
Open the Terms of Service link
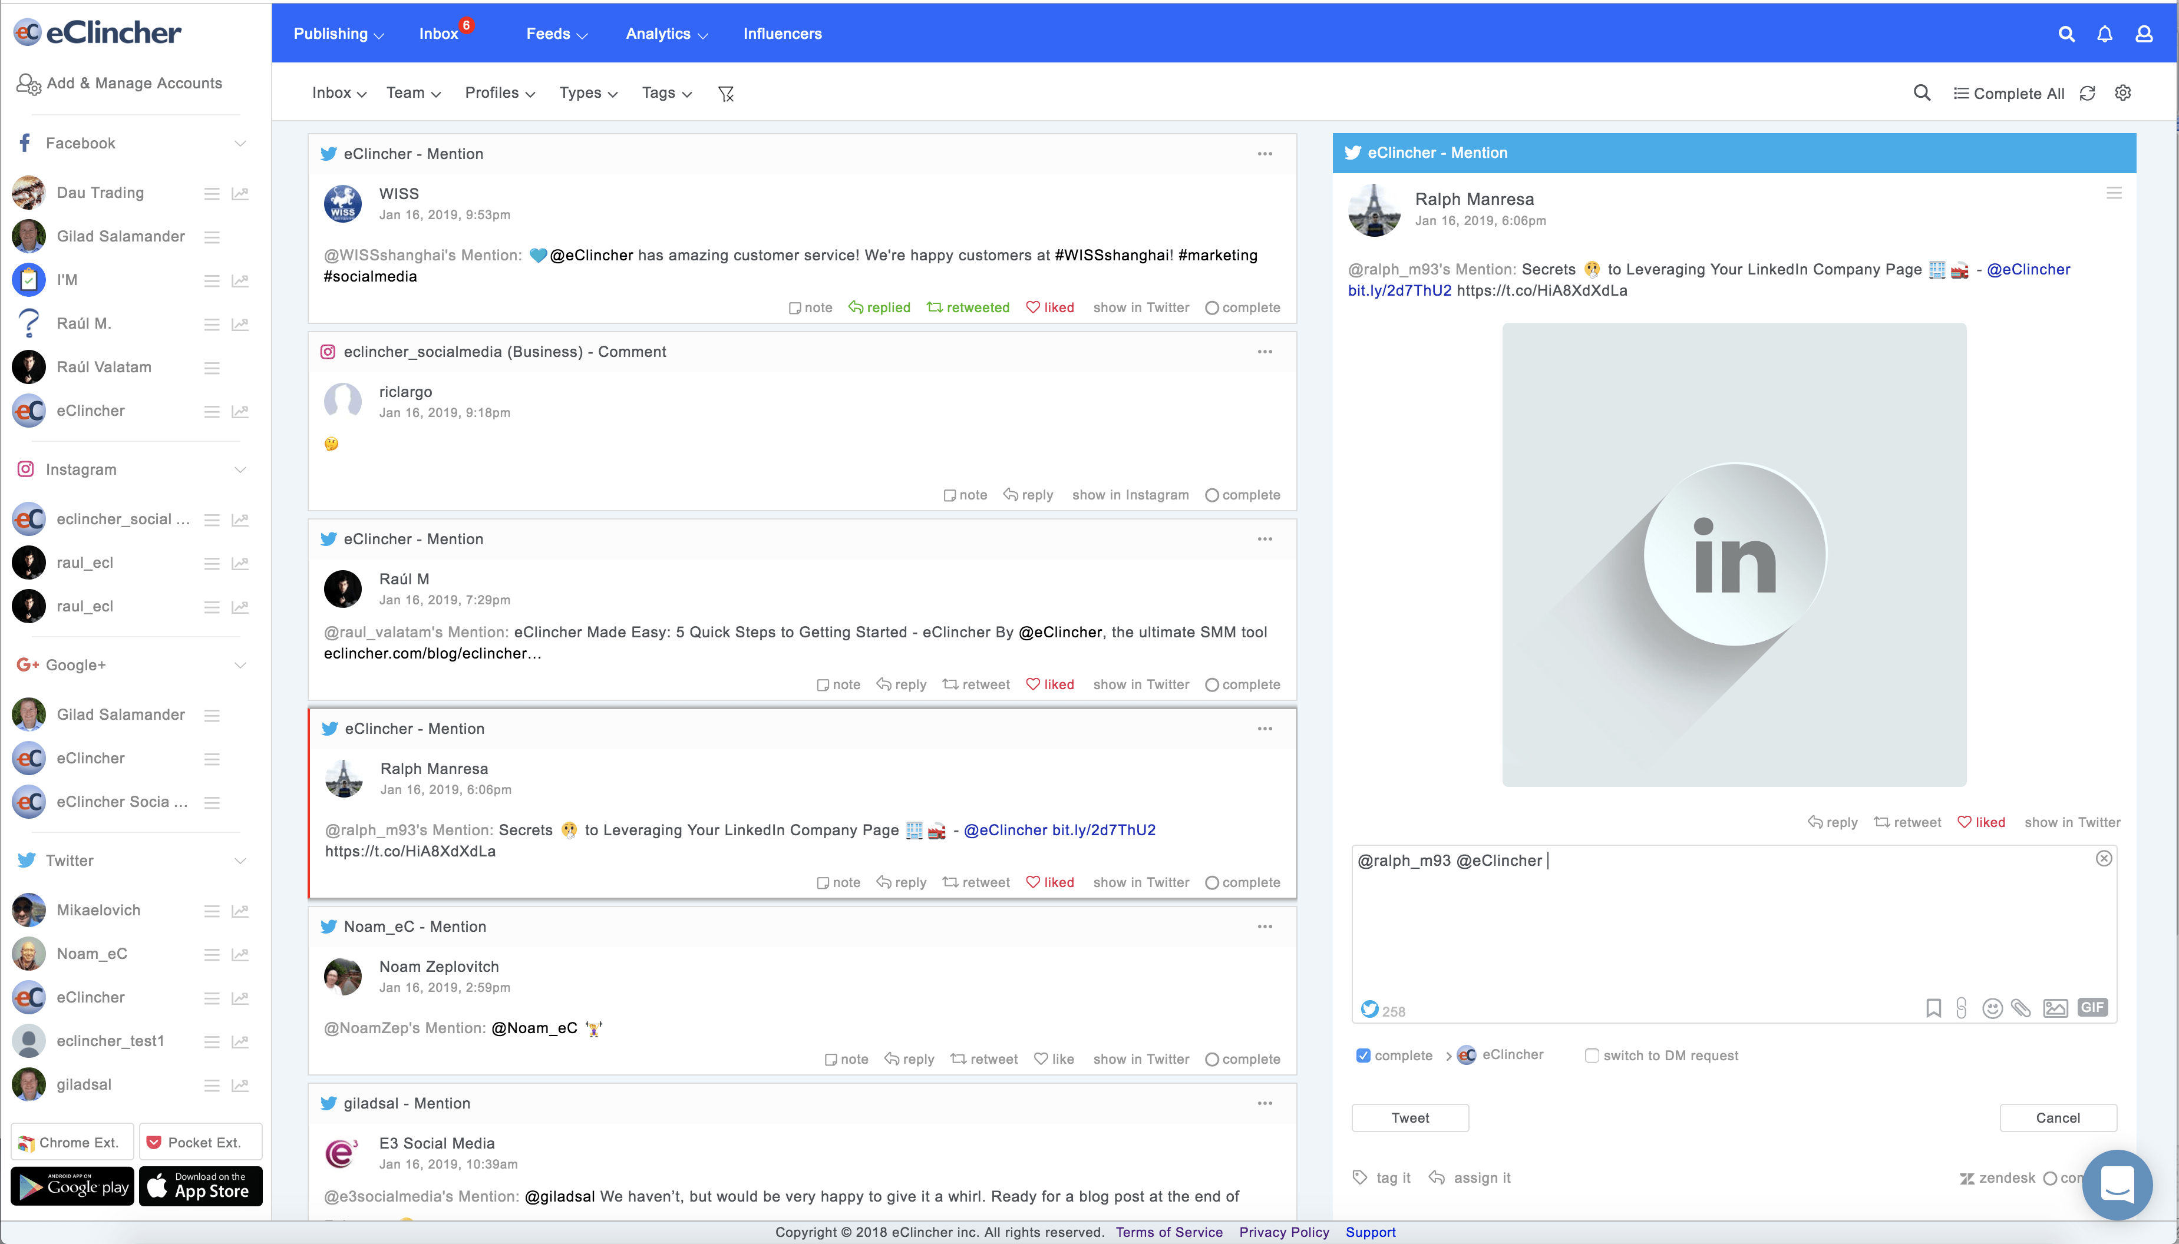1169,1232
